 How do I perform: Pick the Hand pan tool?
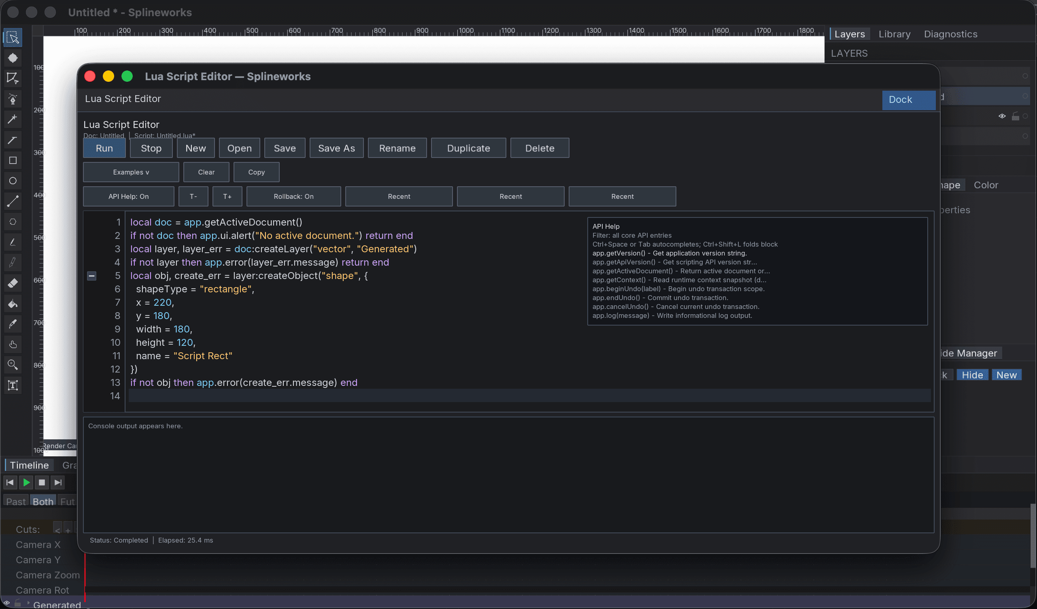pos(13,345)
